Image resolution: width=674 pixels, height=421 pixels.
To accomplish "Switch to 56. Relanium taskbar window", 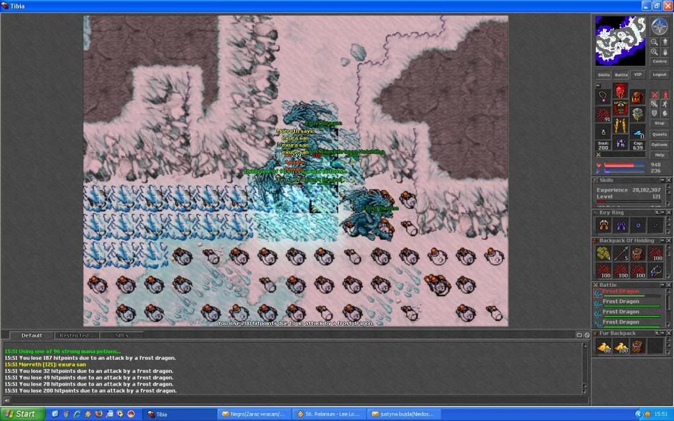I will [x=329, y=414].
